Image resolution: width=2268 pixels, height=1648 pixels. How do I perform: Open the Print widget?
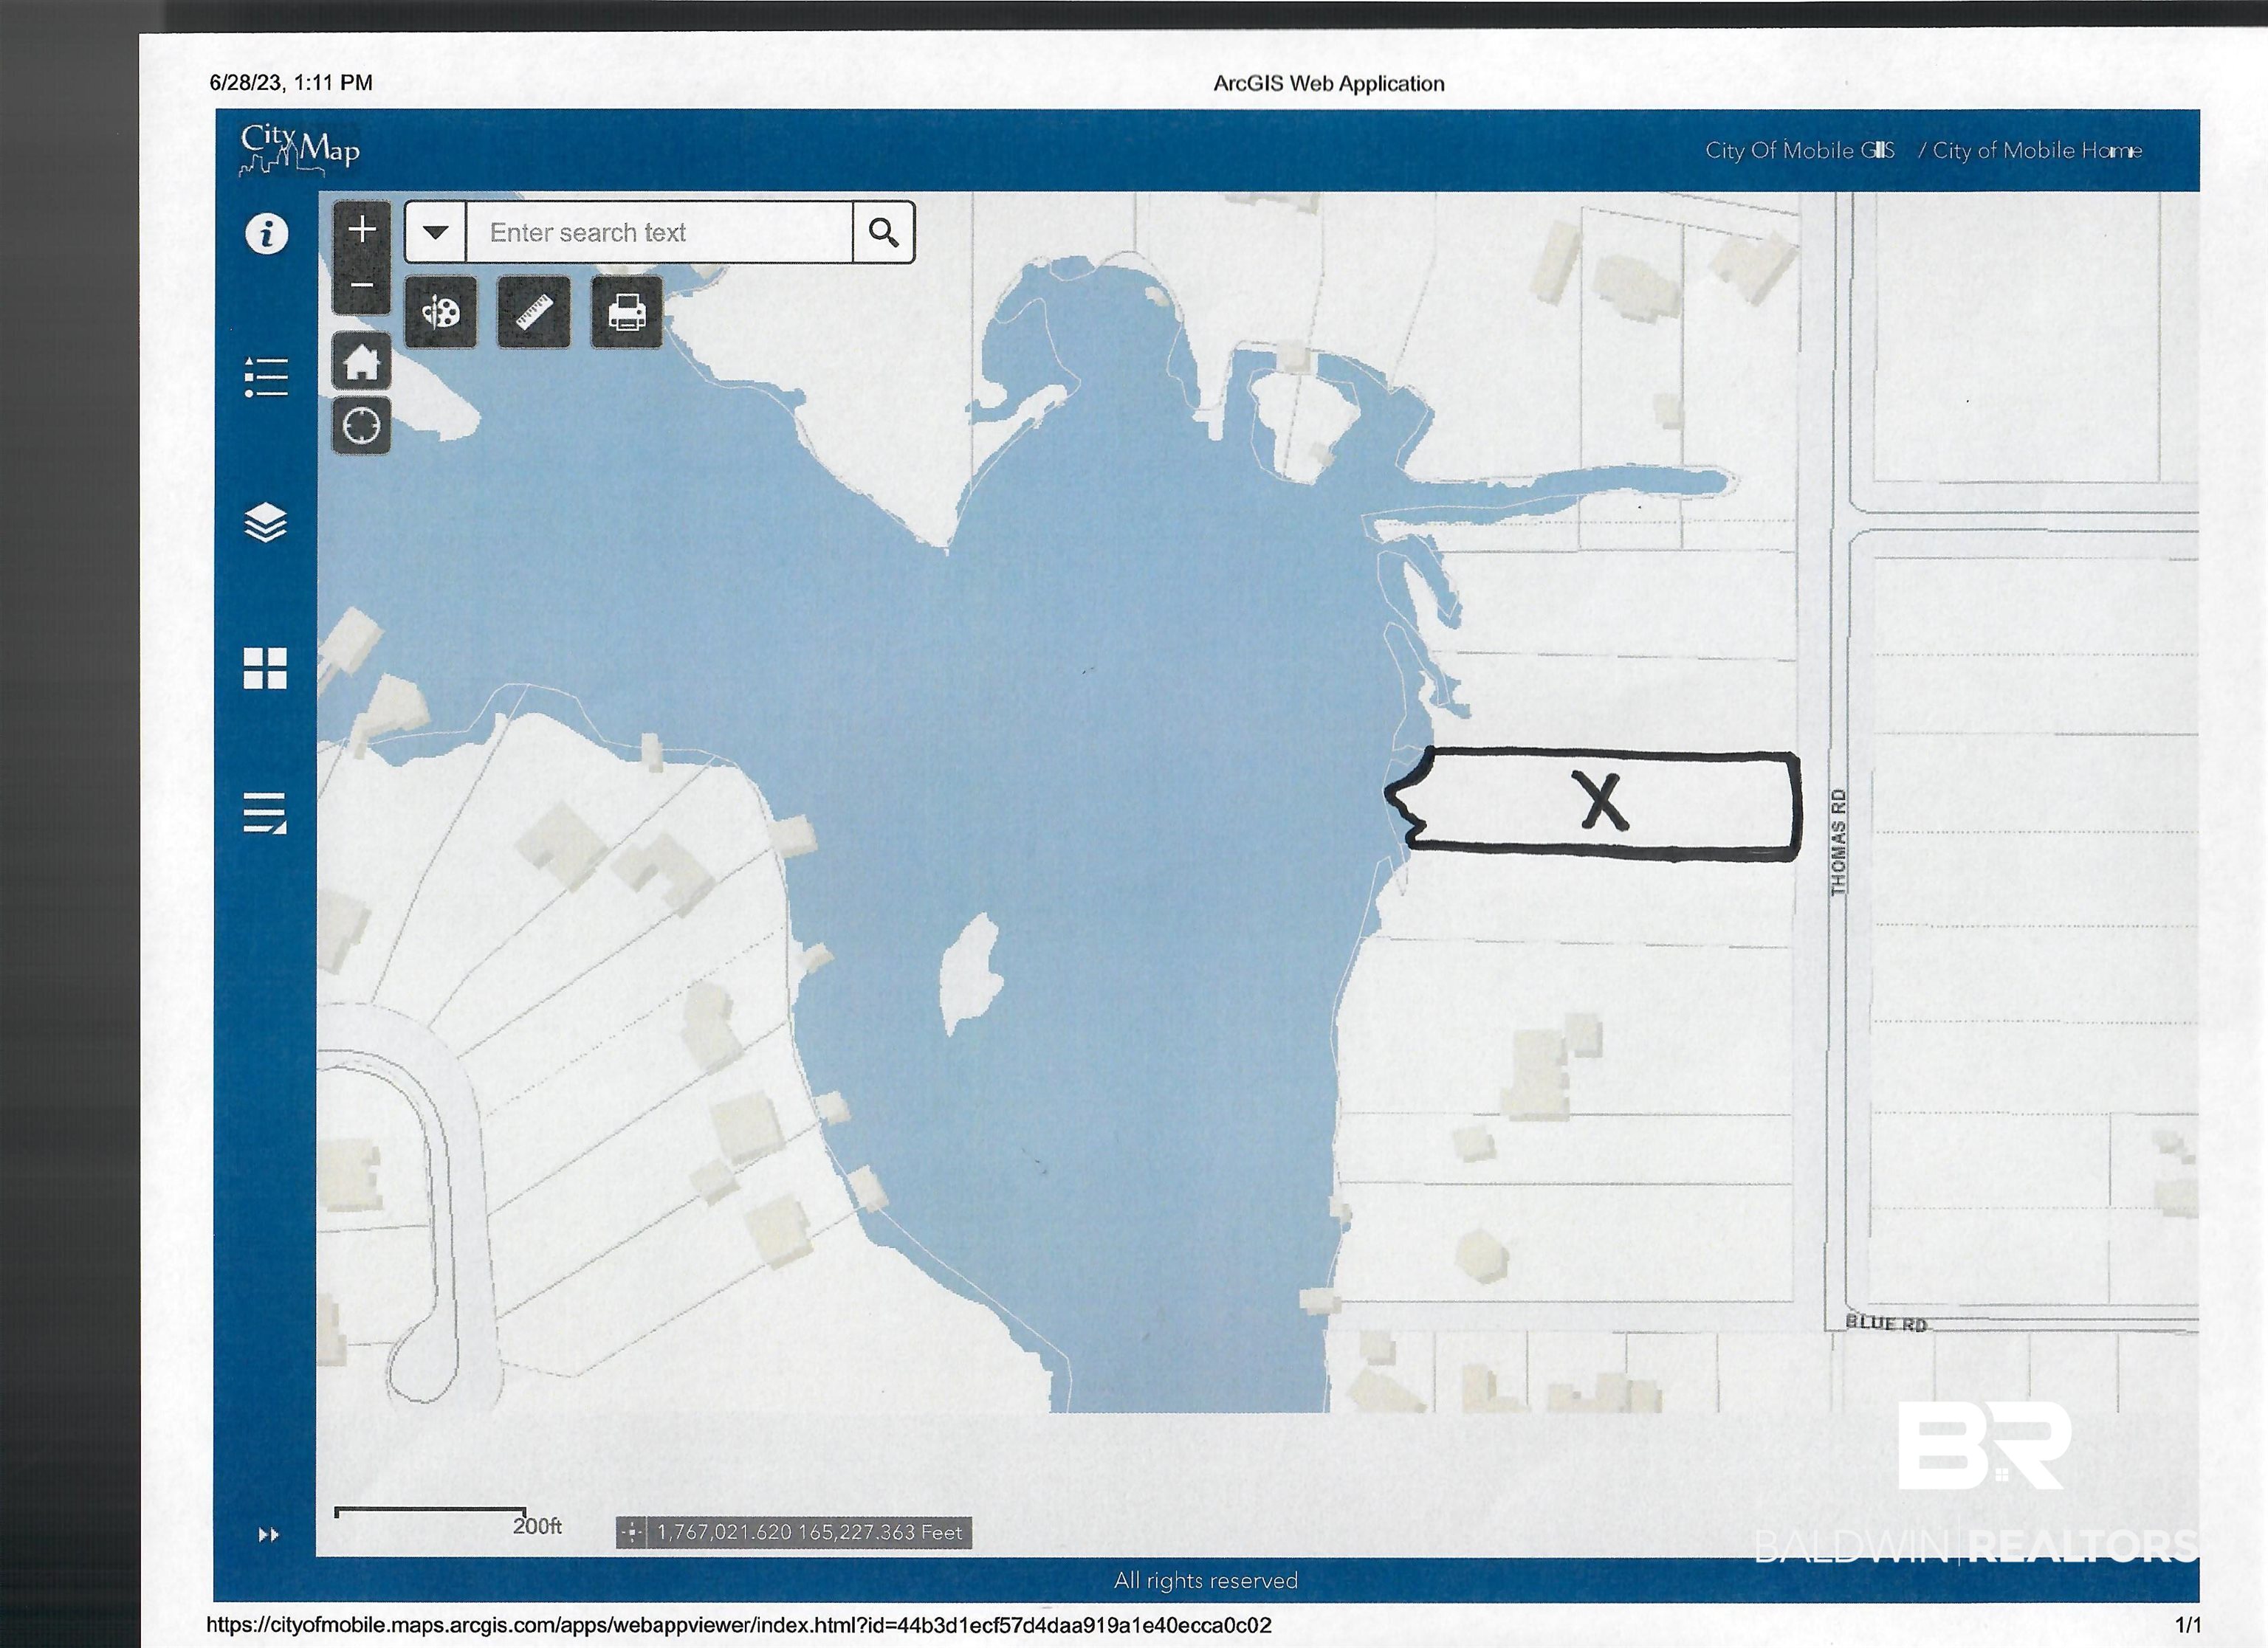(627, 313)
